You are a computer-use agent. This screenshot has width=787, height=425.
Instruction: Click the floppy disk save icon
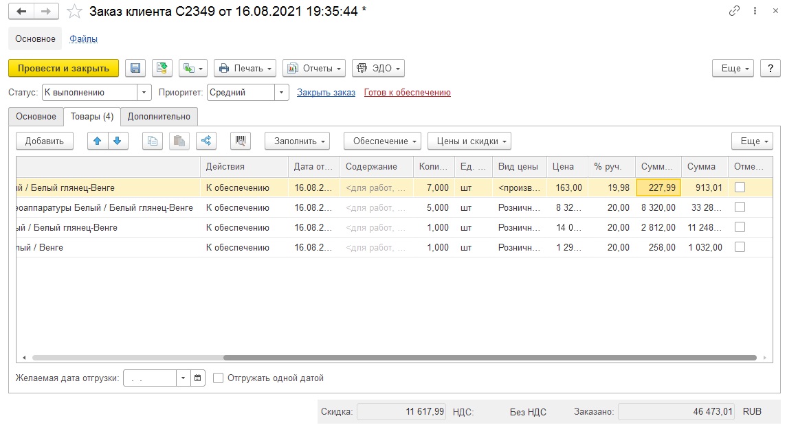[135, 68]
